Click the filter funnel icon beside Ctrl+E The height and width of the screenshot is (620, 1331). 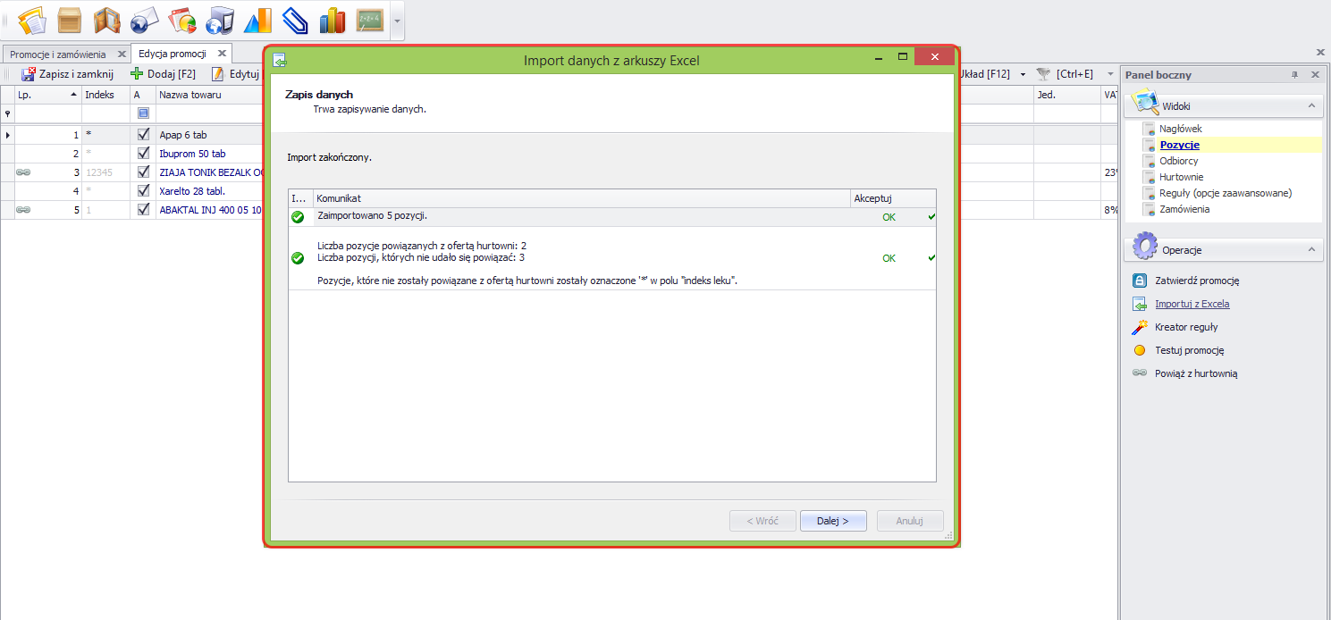click(1042, 74)
